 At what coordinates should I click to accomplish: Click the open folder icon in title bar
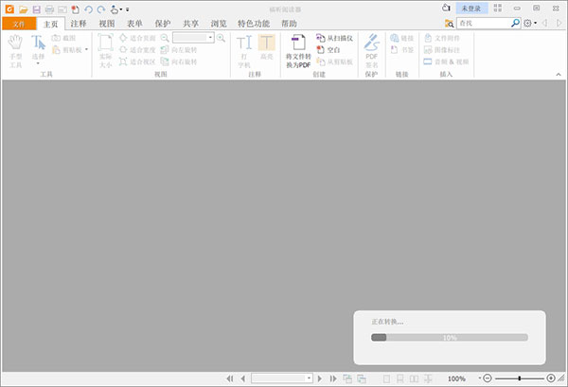coord(22,9)
